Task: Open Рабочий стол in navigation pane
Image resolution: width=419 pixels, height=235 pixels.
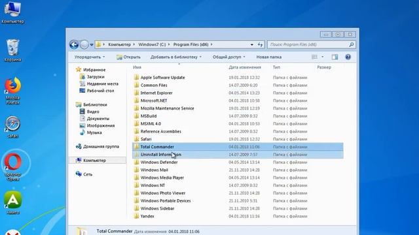Action: [x=97, y=91]
